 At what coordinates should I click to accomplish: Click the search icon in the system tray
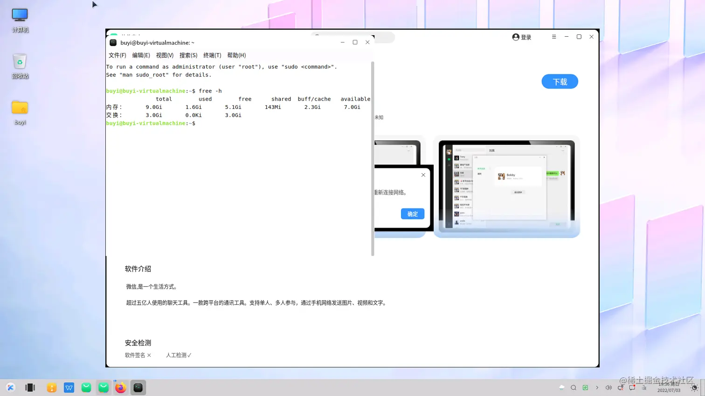(x=574, y=388)
